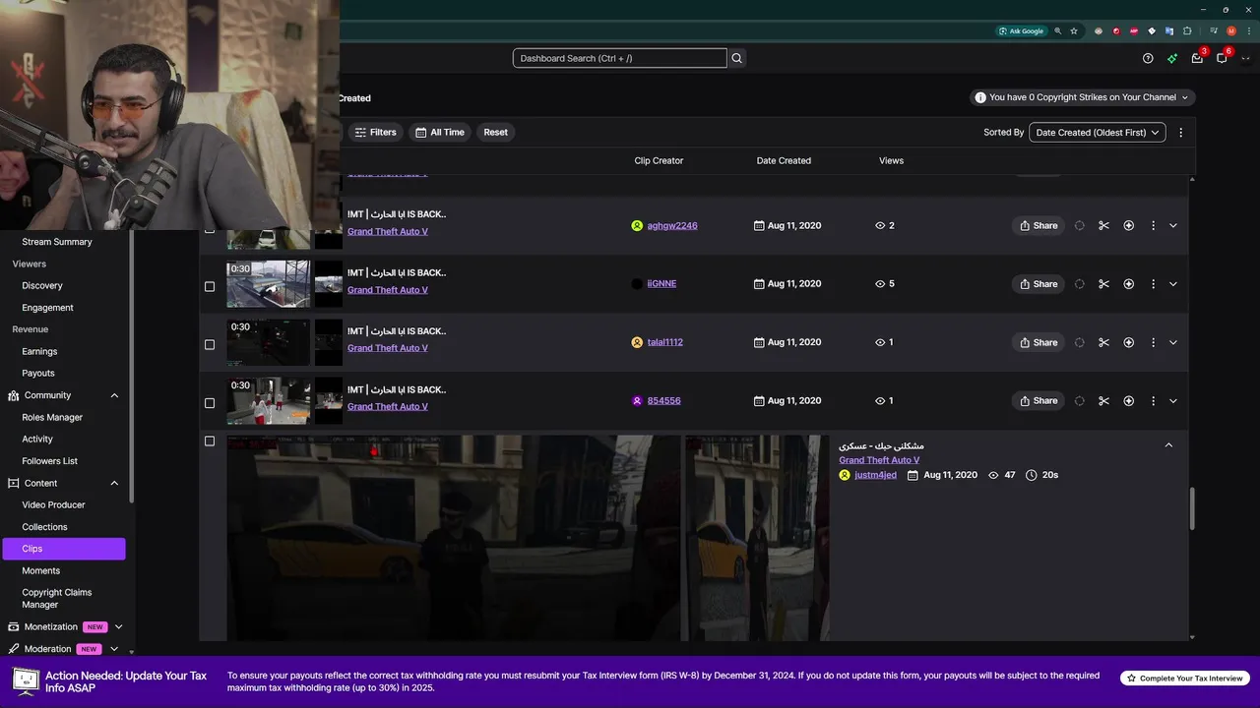Open scissors edit icon for talal1112 clip

(1103, 342)
